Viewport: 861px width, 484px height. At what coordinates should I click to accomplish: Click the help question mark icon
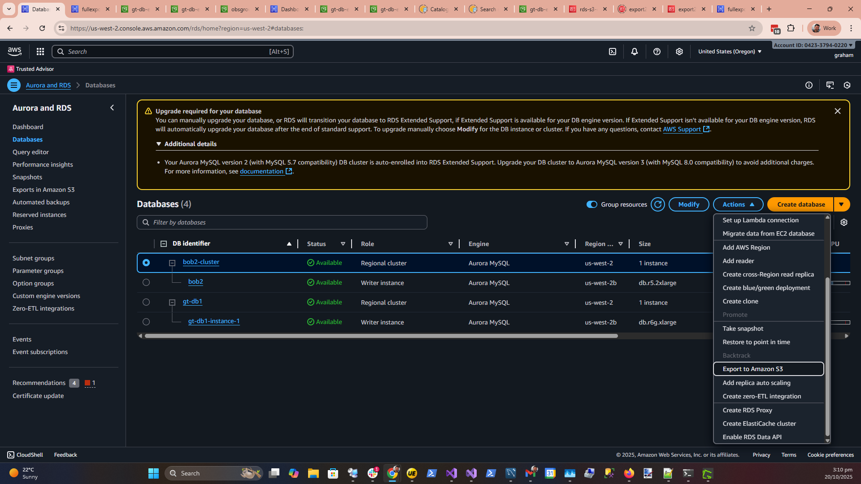[657, 52]
